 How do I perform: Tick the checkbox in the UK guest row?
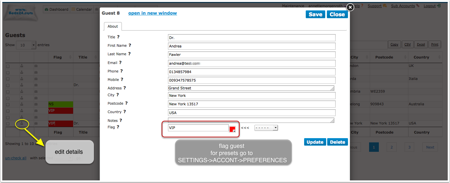coord(8,66)
